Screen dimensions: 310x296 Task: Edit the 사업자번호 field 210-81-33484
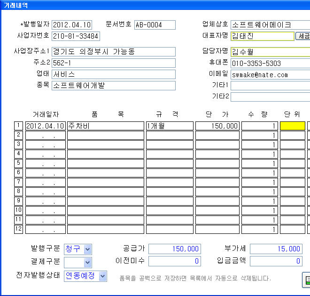coord(76,36)
